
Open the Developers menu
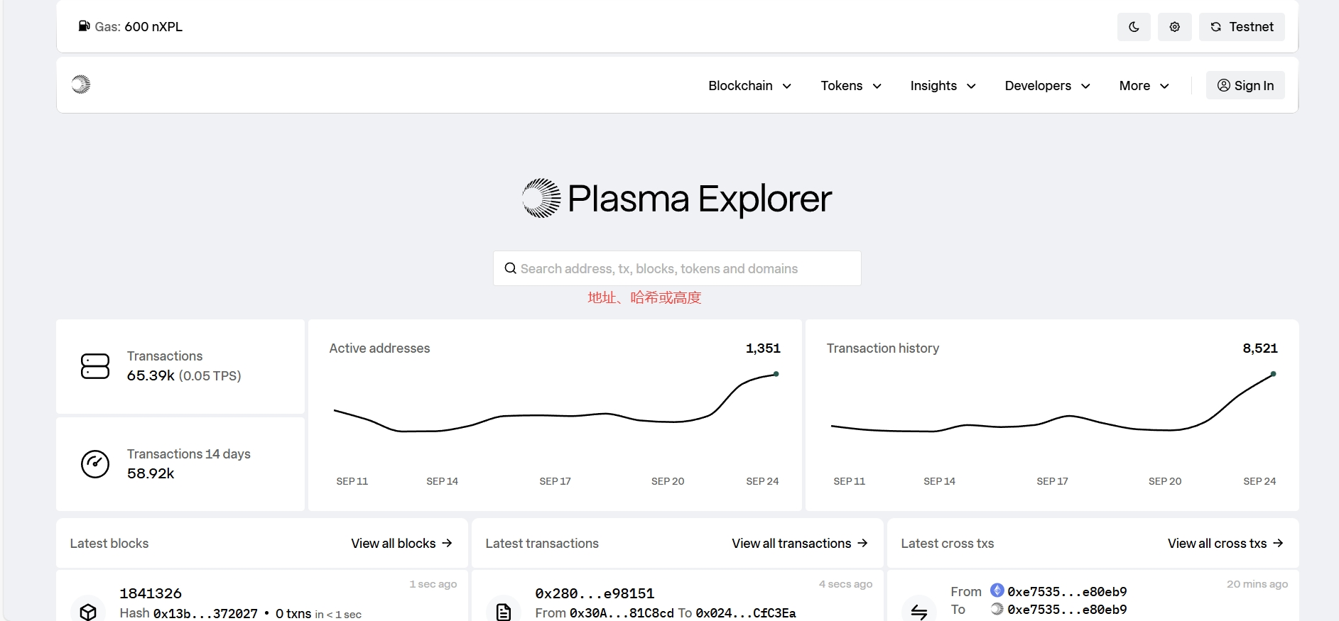[x=1047, y=86]
